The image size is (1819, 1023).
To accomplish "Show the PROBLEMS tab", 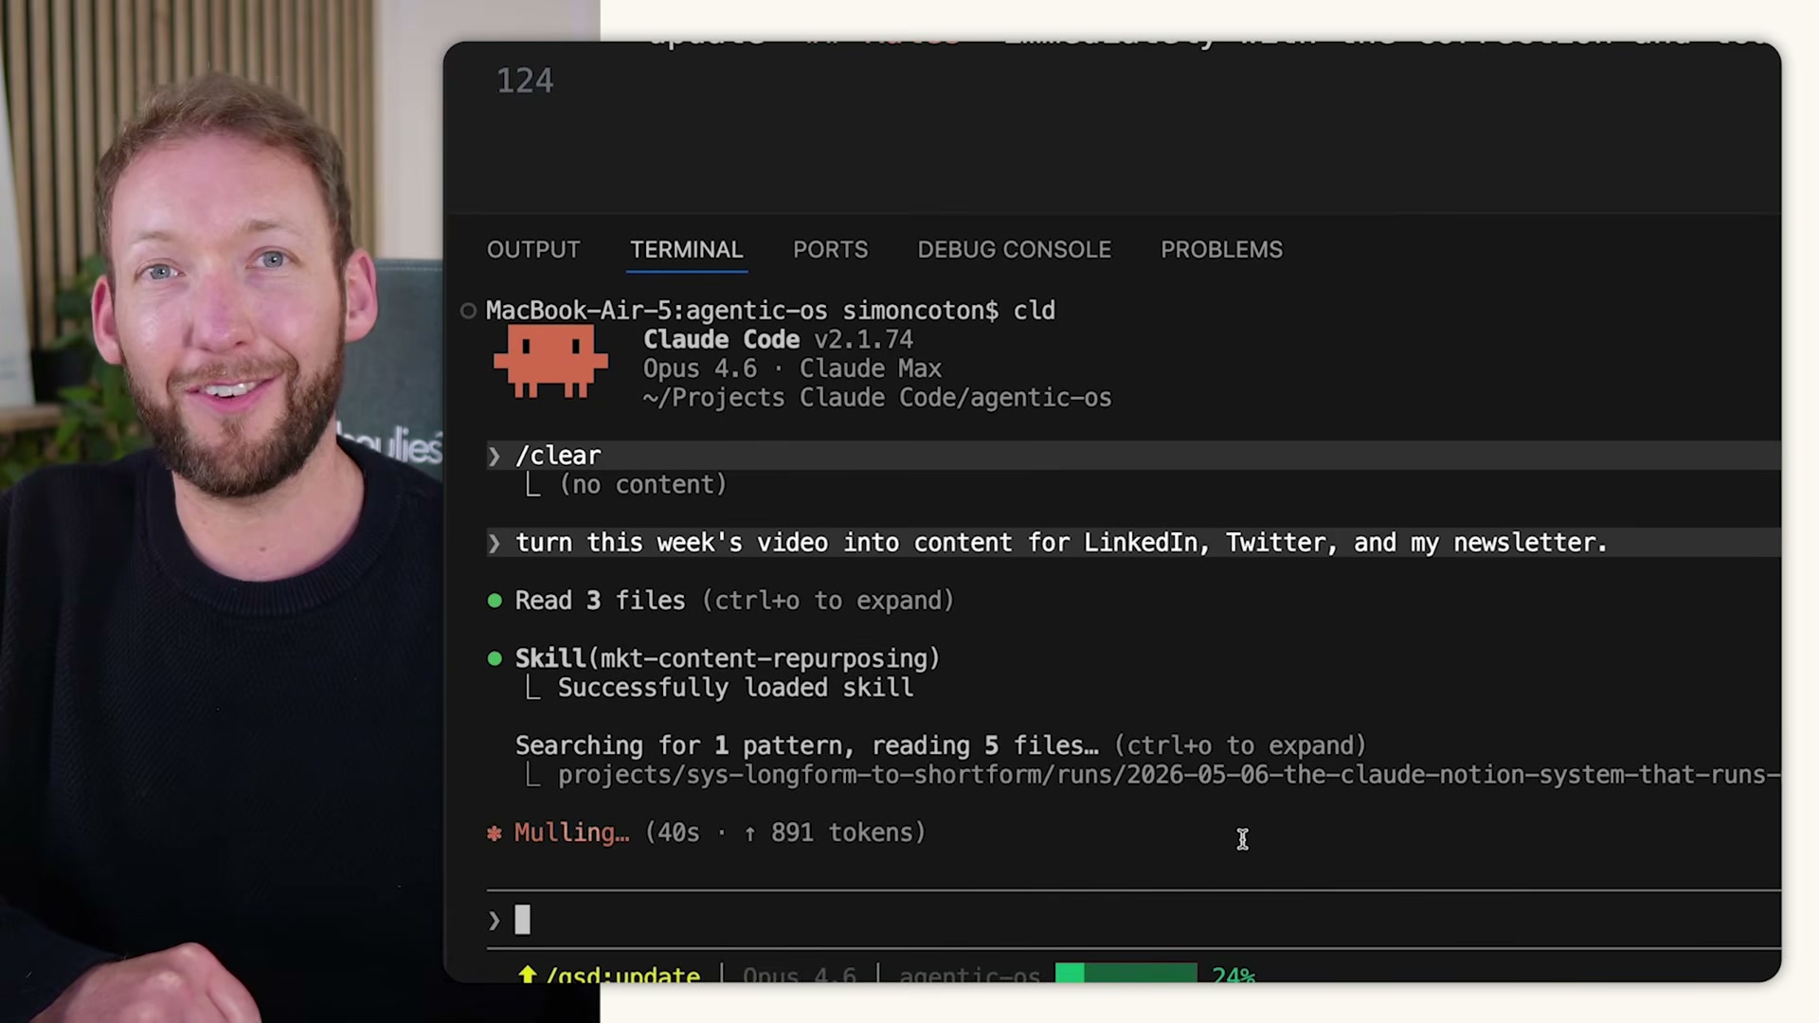I will tap(1221, 249).
